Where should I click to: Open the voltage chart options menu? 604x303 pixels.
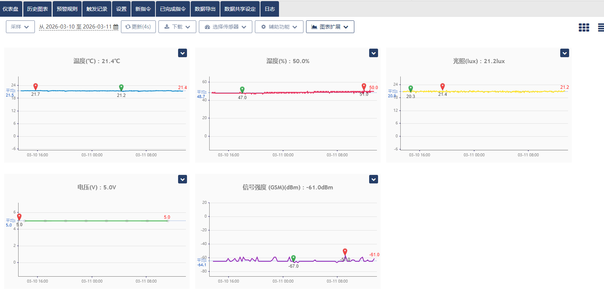click(x=183, y=179)
